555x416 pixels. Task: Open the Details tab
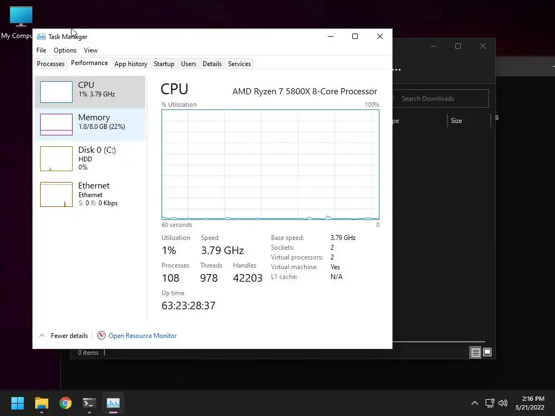pyautogui.click(x=212, y=64)
